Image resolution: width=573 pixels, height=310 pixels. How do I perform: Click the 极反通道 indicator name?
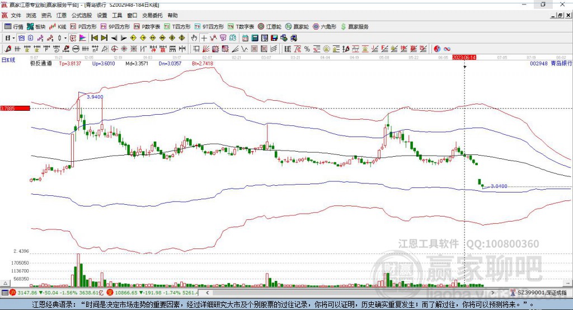click(41, 63)
